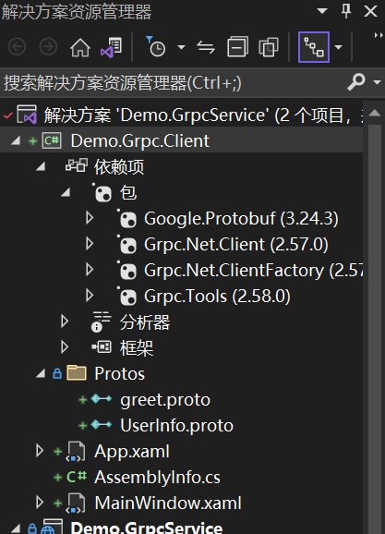Show more toolbar options overflow chevron
Viewport: 385px width, 534px height.
tap(379, 35)
